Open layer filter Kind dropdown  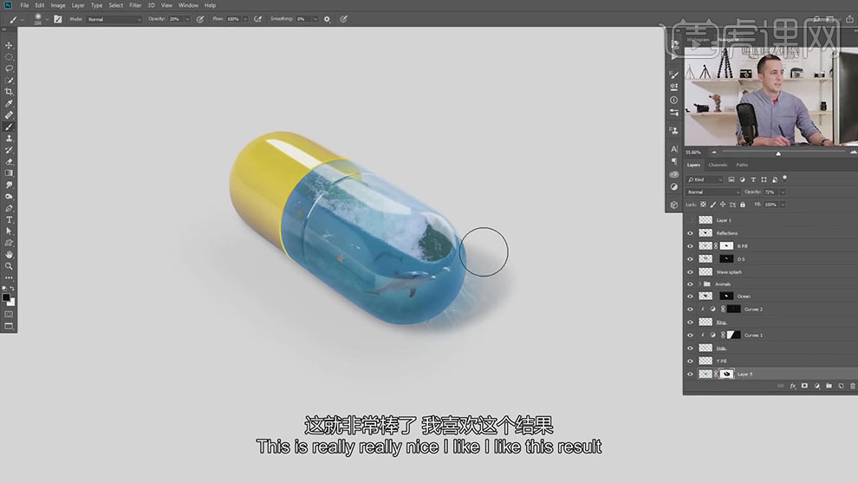[x=705, y=179]
